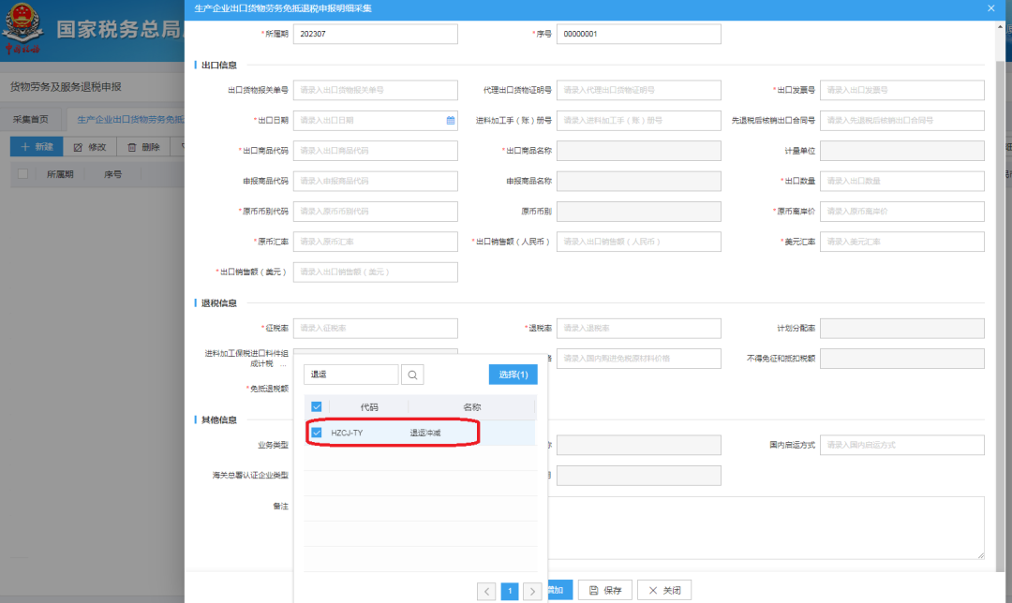Switch to the 采集首页 tab
Viewport: 1012px width, 603px height.
pyautogui.click(x=31, y=119)
